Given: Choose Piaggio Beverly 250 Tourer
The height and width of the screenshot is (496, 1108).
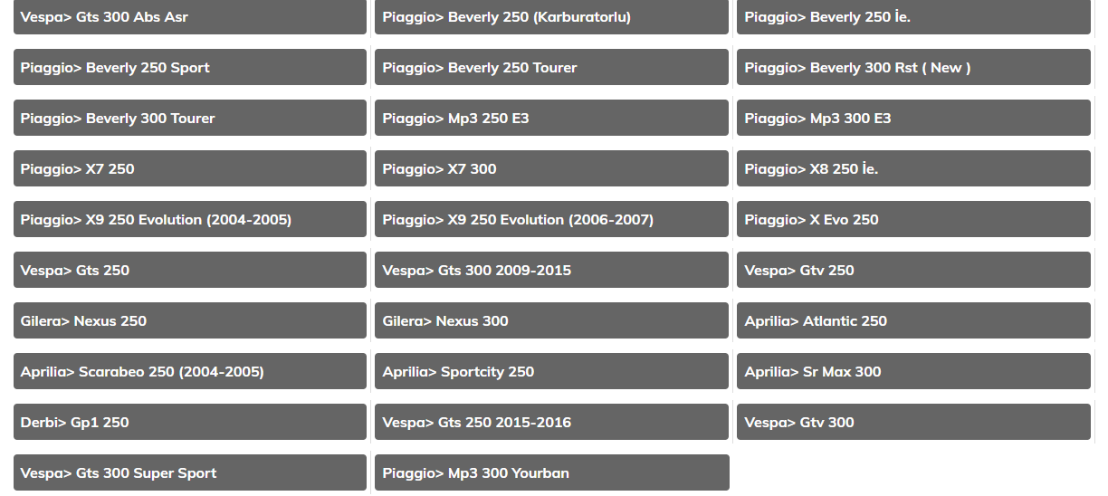Looking at the screenshot, I should pyautogui.click(x=551, y=68).
